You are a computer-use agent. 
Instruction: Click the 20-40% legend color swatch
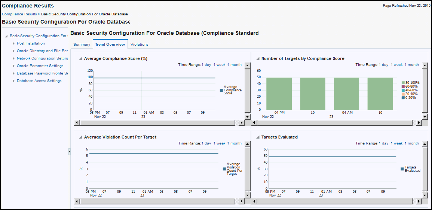(403, 94)
